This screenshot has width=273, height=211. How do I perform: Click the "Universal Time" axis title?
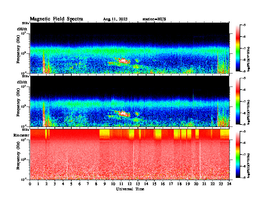130,189
